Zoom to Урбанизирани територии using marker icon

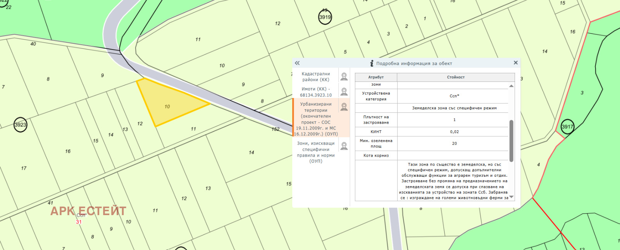[x=344, y=107]
